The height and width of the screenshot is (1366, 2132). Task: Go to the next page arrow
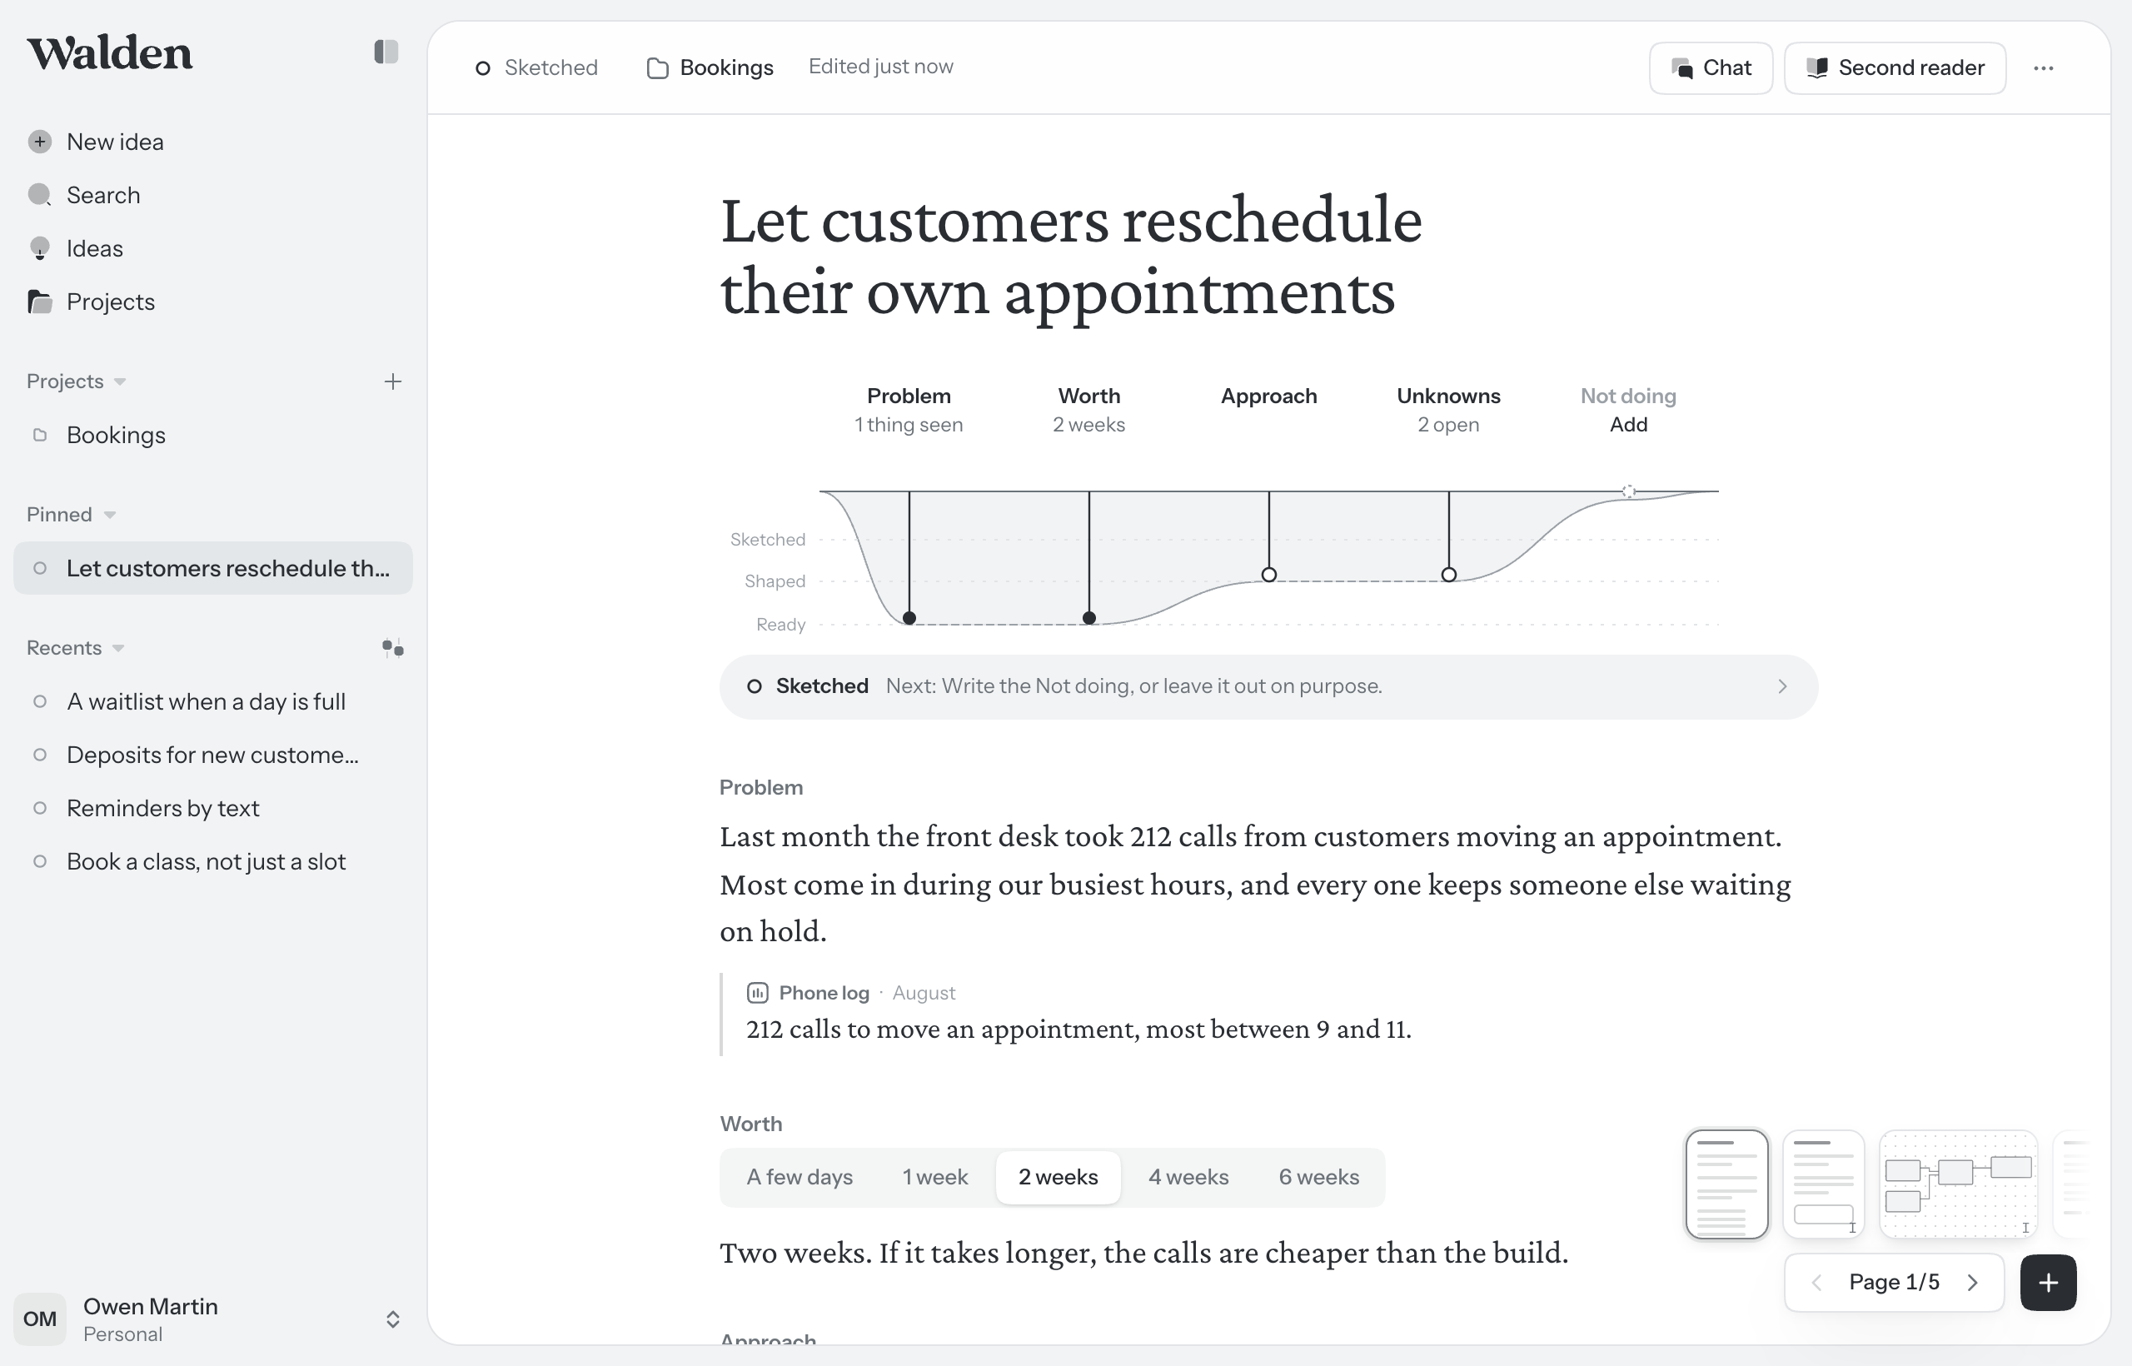pyautogui.click(x=1972, y=1283)
